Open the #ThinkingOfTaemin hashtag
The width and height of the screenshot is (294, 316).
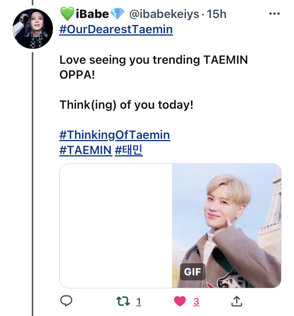coord(115,135)
